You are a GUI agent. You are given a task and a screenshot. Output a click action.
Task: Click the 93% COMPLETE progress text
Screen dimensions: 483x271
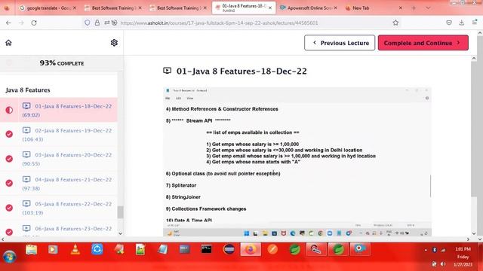[x=62, y=63]
